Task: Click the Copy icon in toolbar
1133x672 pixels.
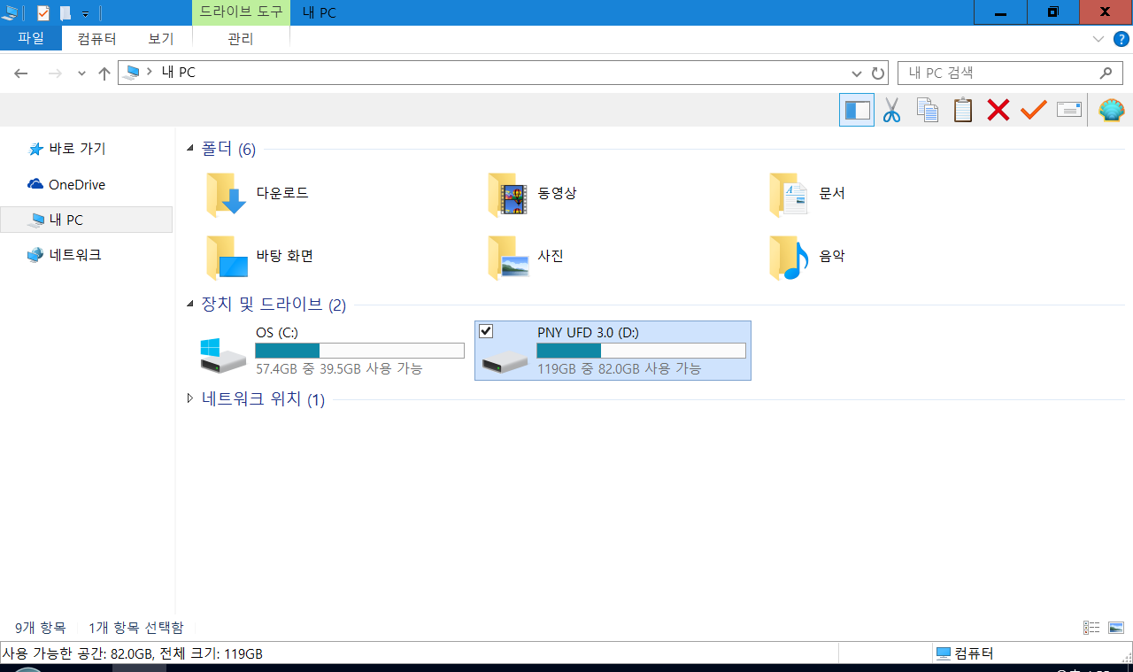Action: pos(927,111)
